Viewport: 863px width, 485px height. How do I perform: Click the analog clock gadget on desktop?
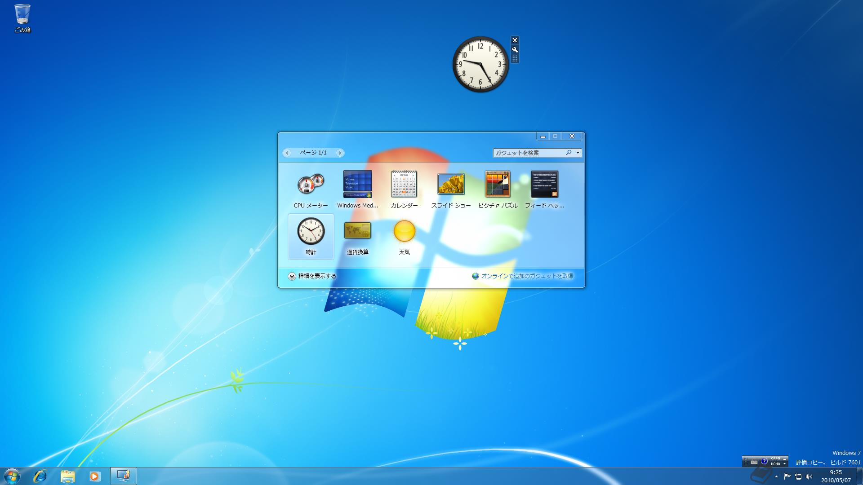click(x=480, y=64)
